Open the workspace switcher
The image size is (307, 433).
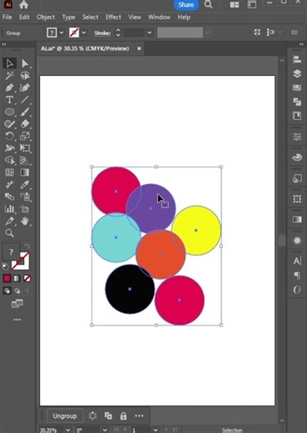(x=252, y=5)
